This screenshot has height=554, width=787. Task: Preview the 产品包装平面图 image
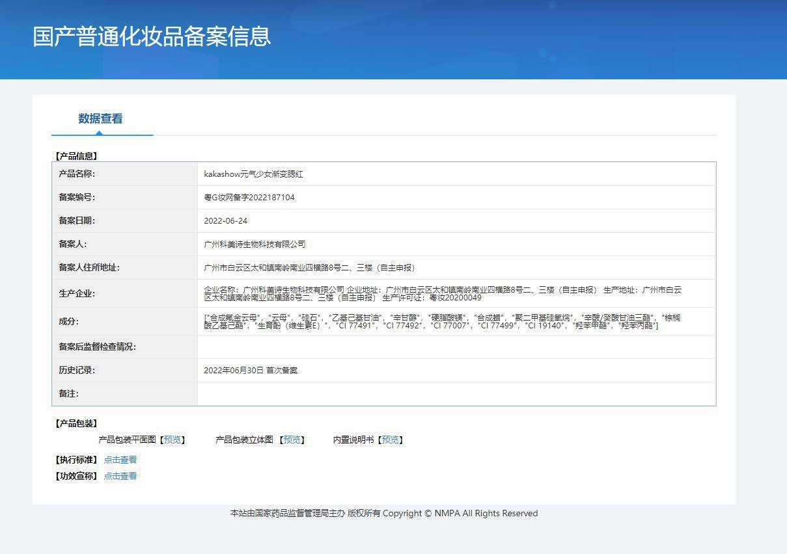point(173,440)
